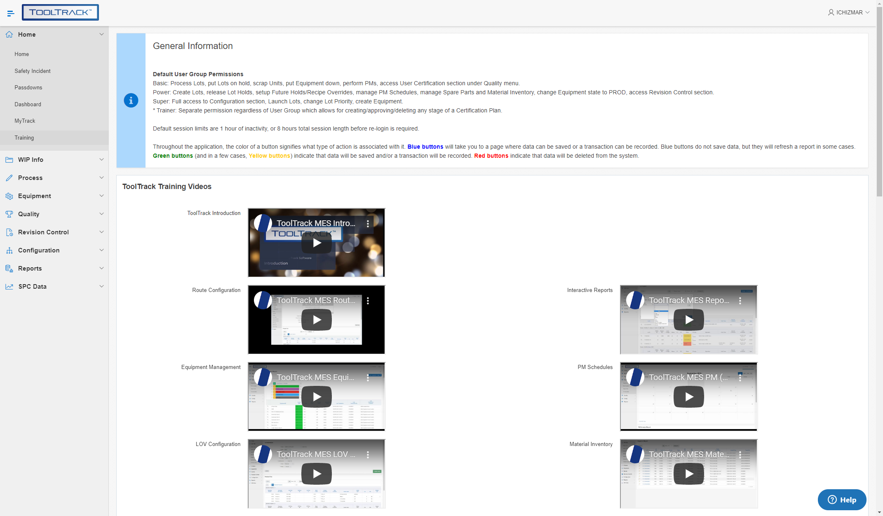Click the user account icon for ICHIZMAR

tap(831, 12)
